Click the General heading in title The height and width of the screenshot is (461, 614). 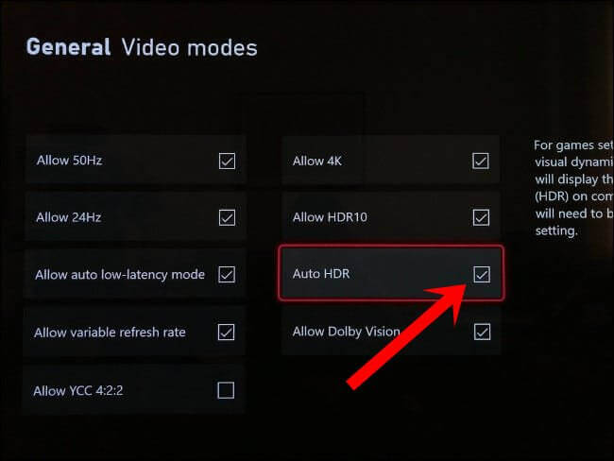pos(69,47)
